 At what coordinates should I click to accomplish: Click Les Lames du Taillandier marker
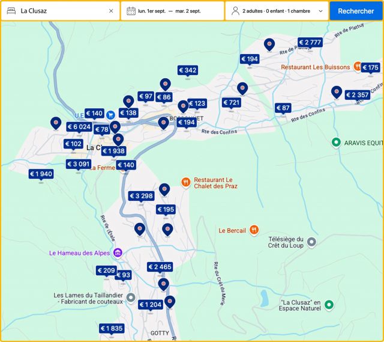(x=131, y=298)
